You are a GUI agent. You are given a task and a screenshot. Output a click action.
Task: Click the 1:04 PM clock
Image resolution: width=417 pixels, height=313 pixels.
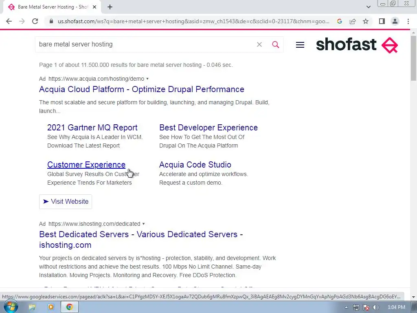tap(396, 307)
